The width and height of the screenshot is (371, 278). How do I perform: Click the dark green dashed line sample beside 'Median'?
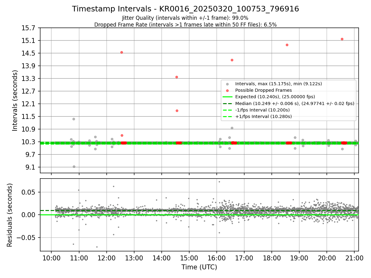pos(228,103)
